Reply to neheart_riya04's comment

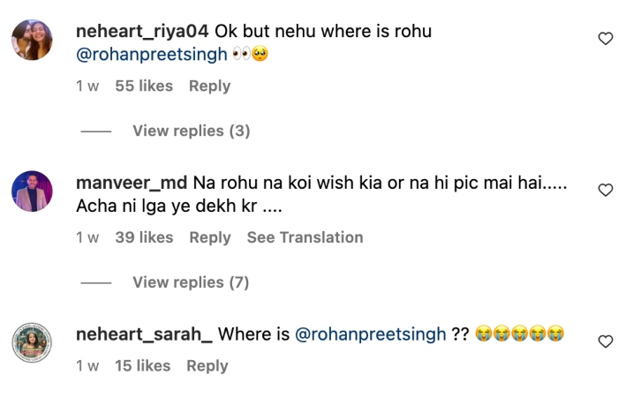point(209,86)
